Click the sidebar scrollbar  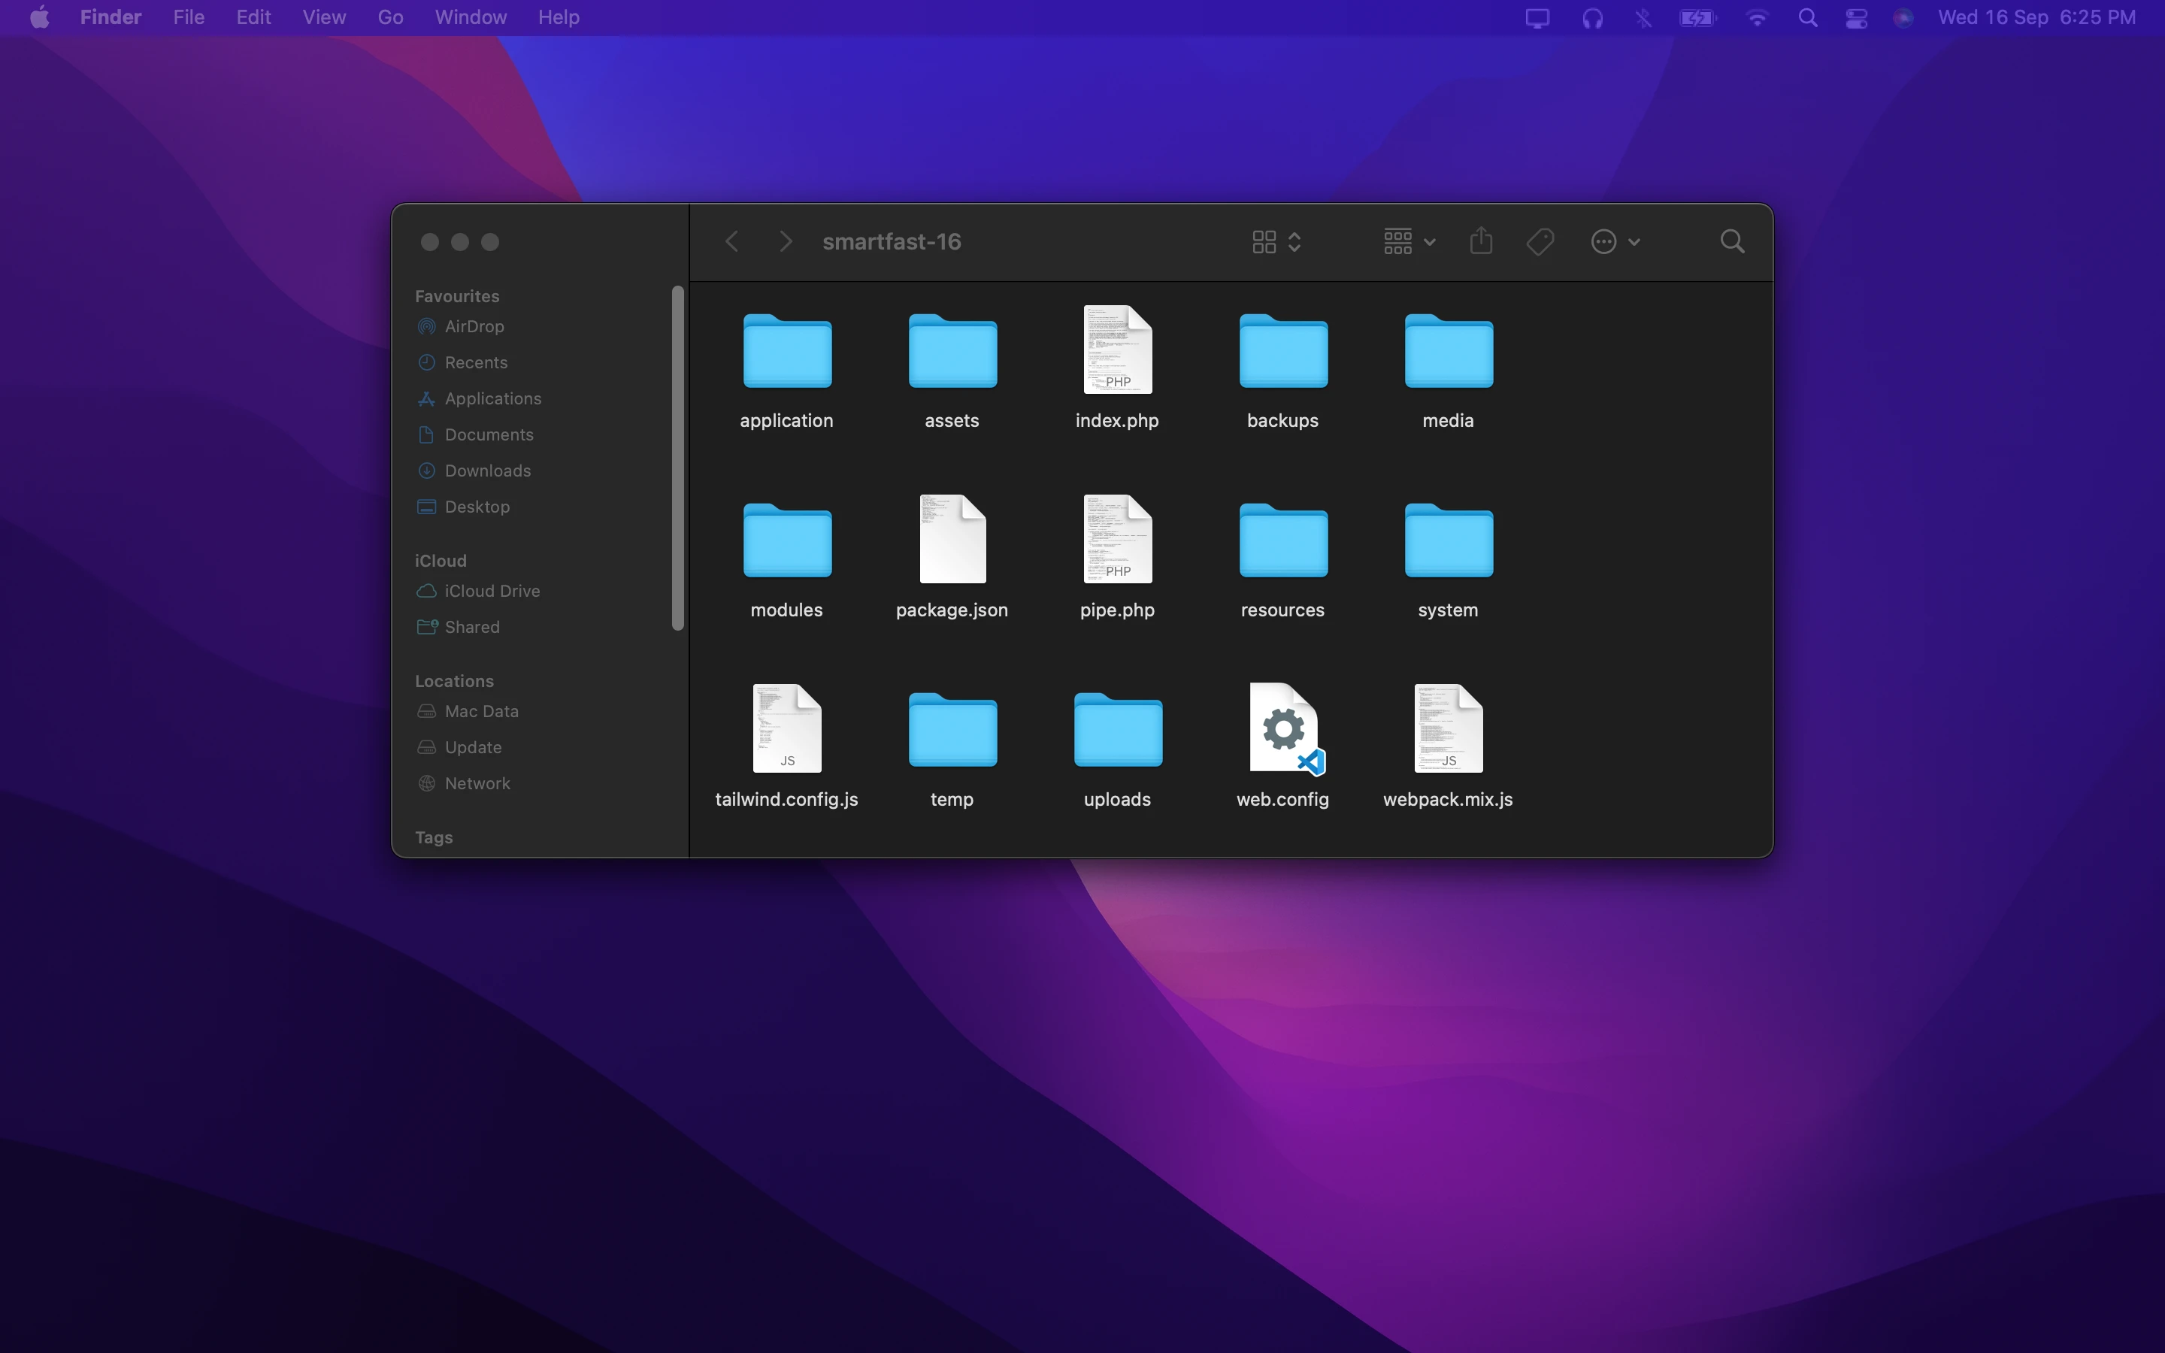coord(678,459)
